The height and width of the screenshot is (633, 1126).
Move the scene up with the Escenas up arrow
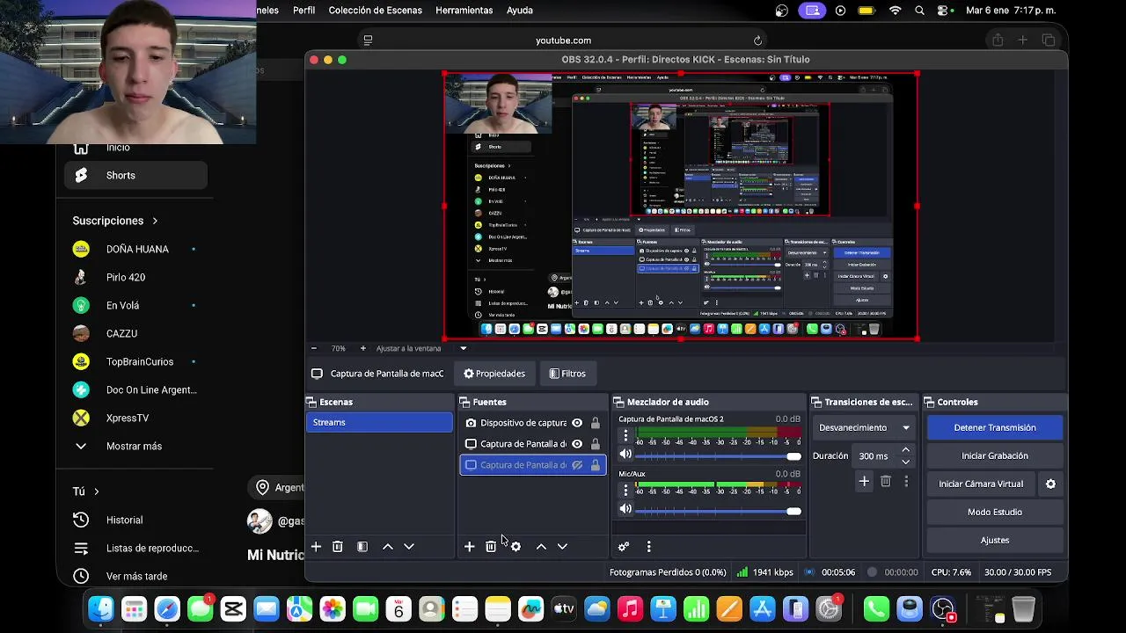(x=388, y=547)
